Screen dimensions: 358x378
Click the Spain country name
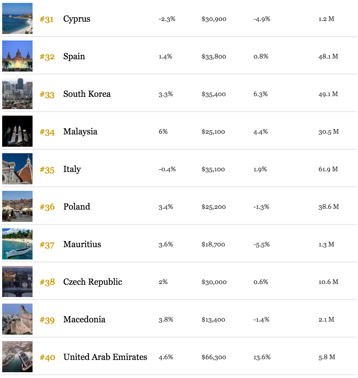click(x=74, y=57)
